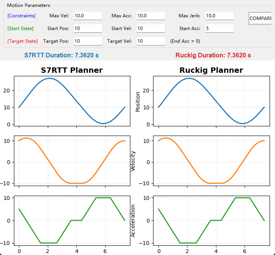Click the Target Vel input field

point(150,41)
